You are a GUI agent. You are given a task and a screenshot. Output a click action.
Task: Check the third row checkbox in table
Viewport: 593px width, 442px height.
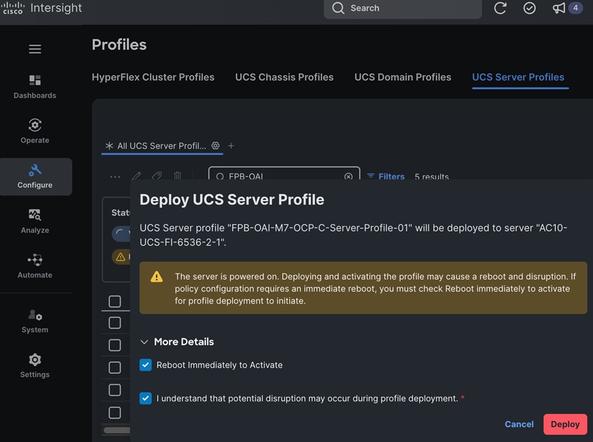point(115,367)
